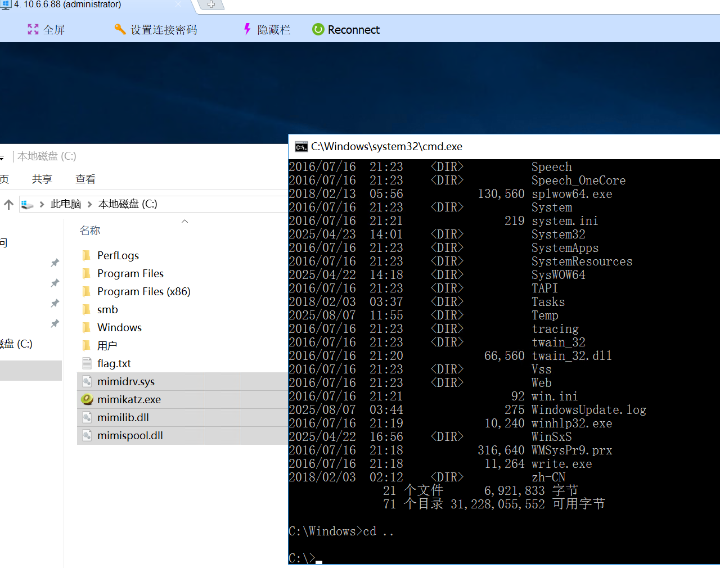Viewport: 720px width, 568px height.
Task: Switch to 10.6.6.88 administrator session tab
Action: pos(67,4)
